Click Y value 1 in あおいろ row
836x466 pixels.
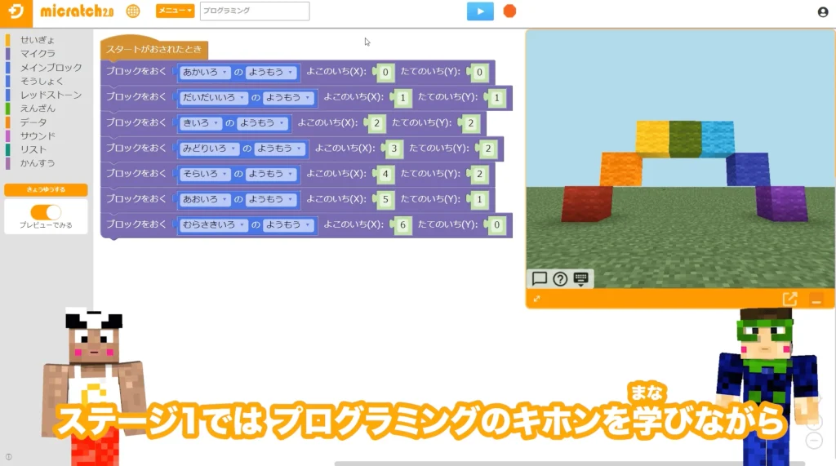(x=479, y=200)
